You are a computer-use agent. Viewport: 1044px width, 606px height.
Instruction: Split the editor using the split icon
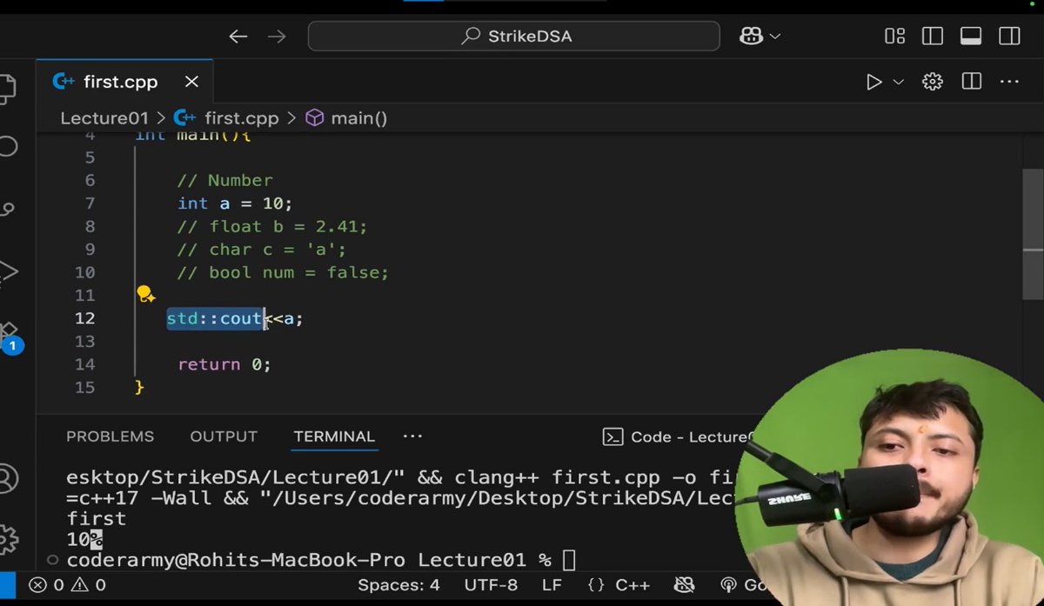tap(970, 81)
